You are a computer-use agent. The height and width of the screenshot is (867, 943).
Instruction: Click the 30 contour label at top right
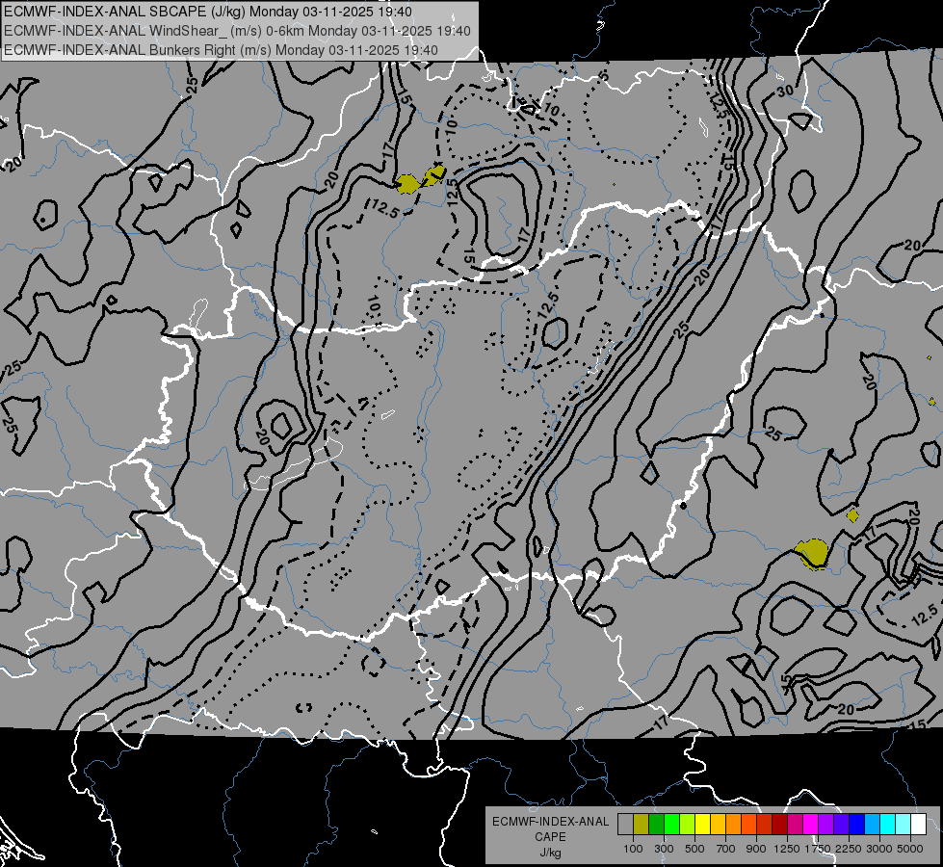coord(785,91)
